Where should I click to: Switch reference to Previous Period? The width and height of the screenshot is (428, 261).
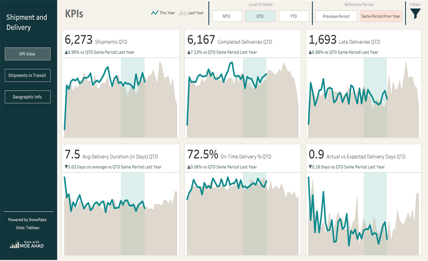tap(336, 16)
